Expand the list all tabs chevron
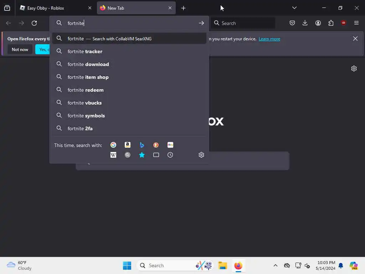Screen dimensions: 365x274 (x=294, y=8)
